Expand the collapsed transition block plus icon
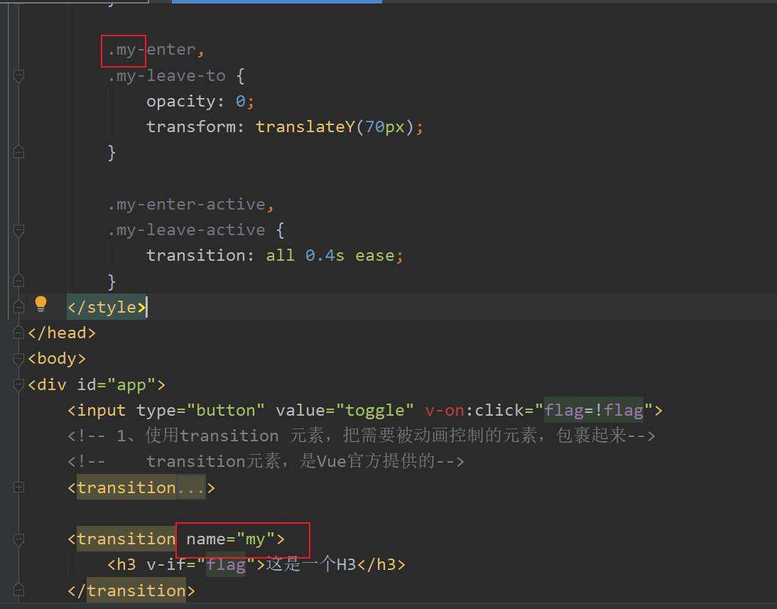The width and height of the screenshot is (777, 609). 18,487
